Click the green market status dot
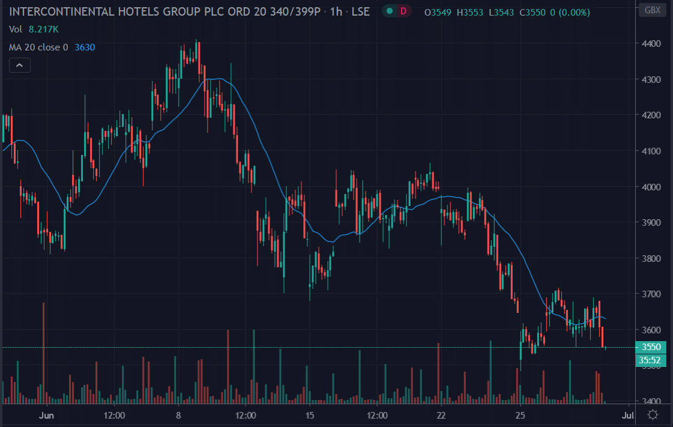673x427 pixels. click(x=389, y=11)
